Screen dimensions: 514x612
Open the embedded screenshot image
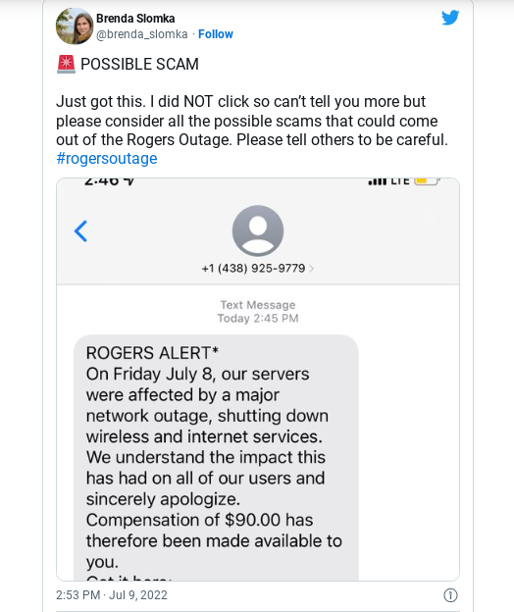tap(258, 380)
